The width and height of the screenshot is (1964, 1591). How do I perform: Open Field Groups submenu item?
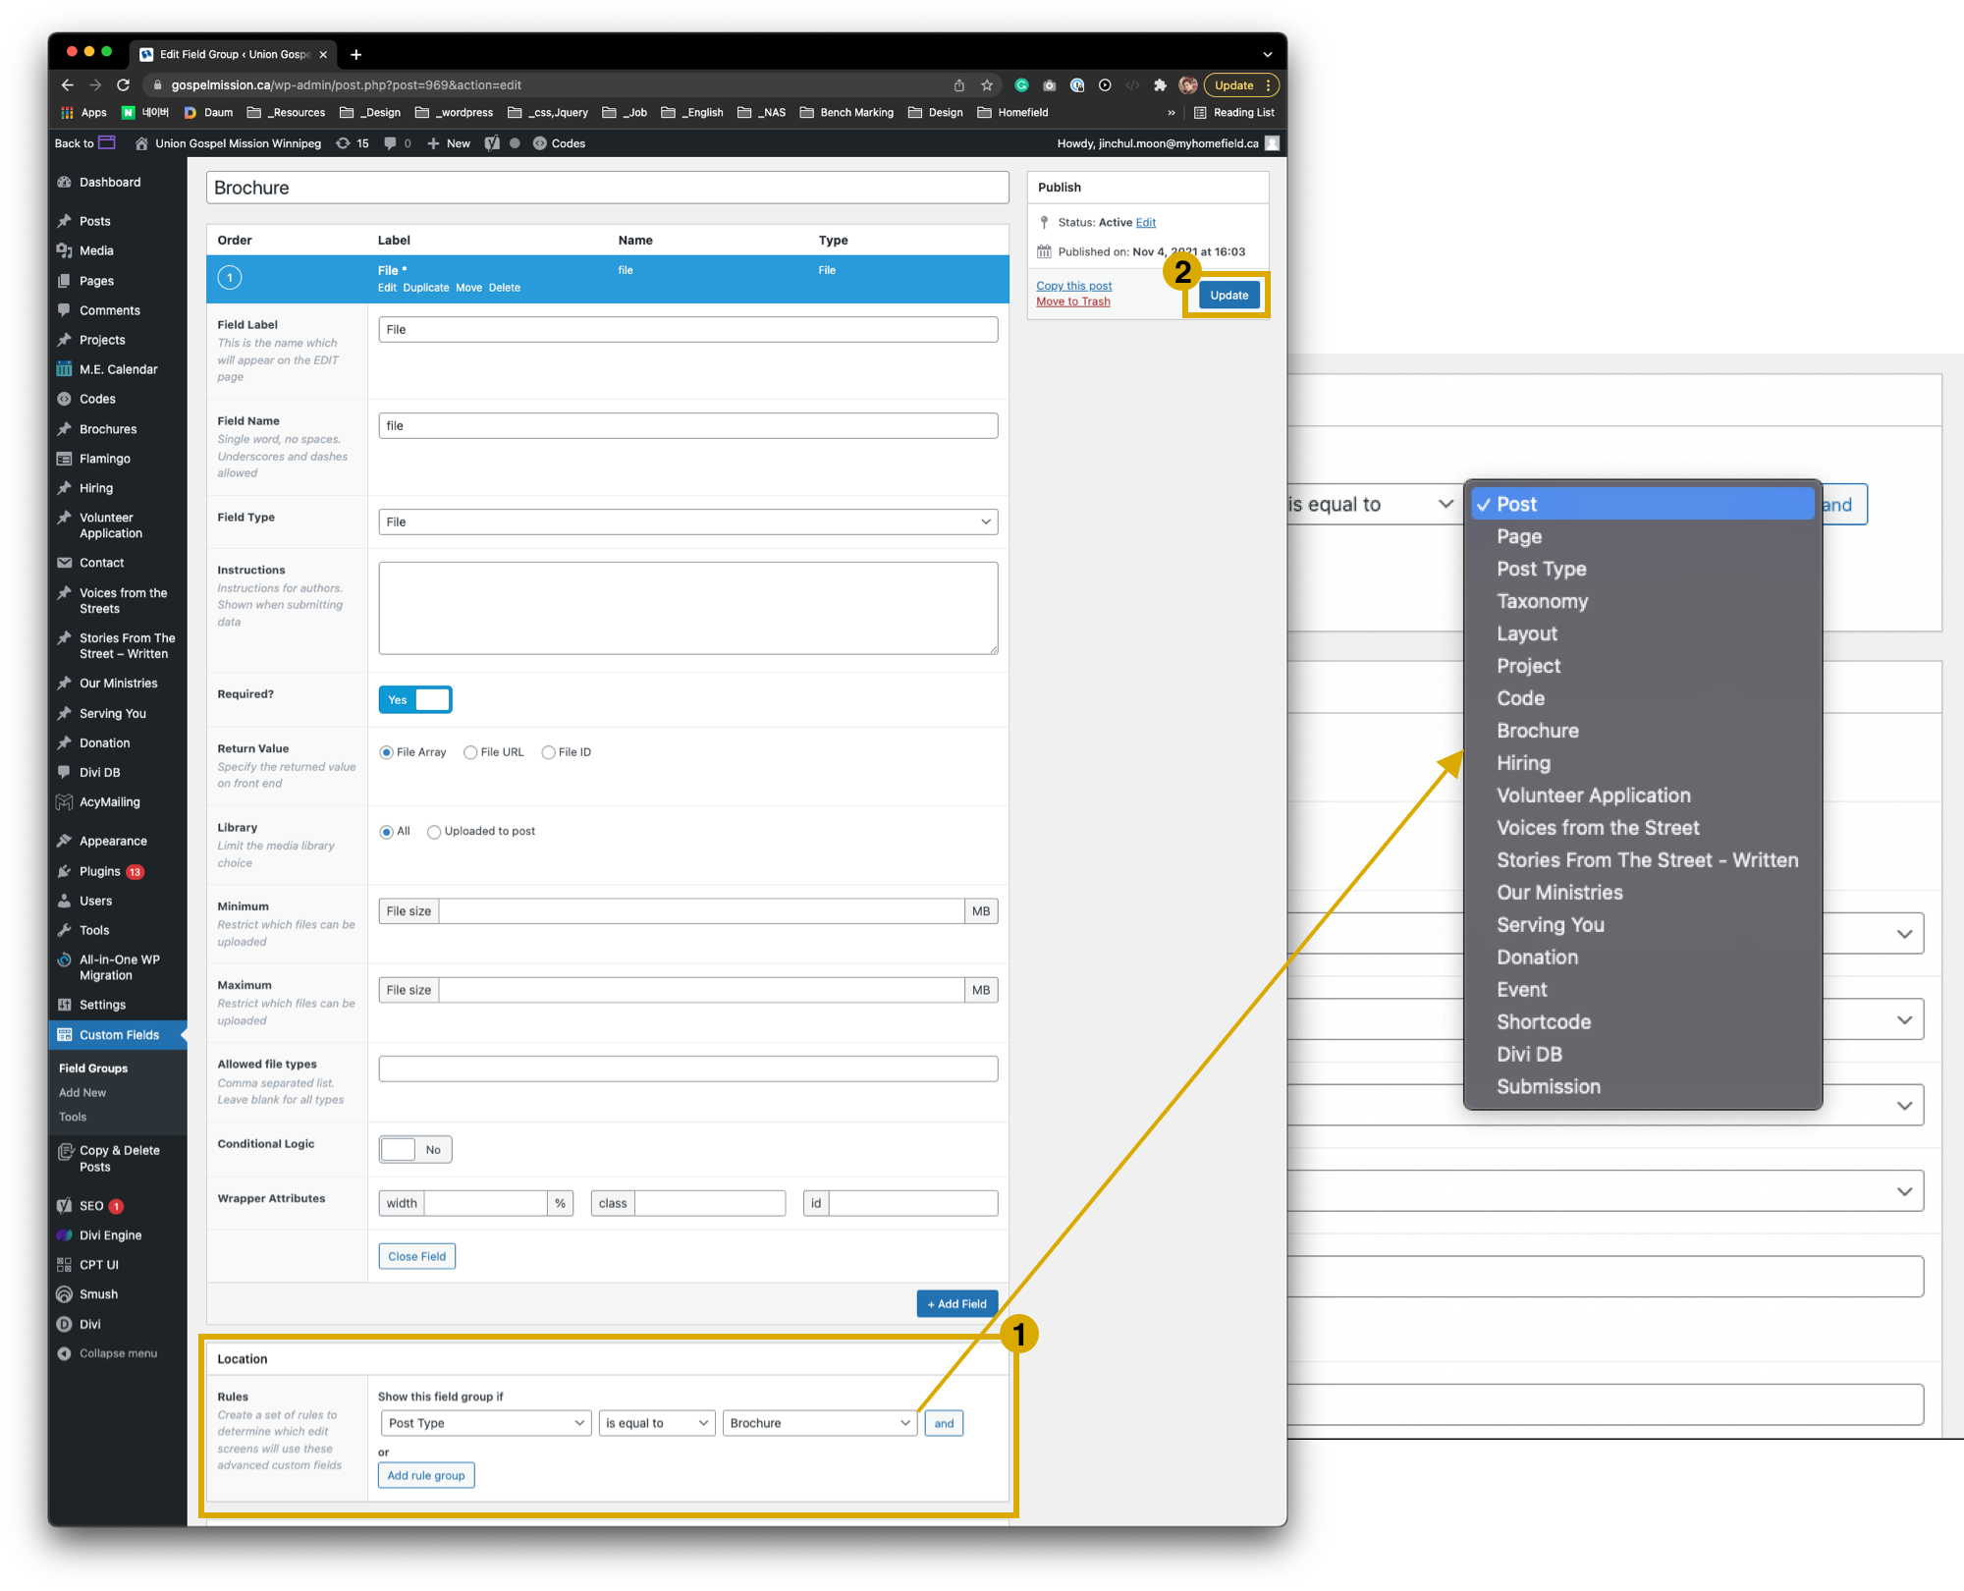click(x=93, y=1069)
